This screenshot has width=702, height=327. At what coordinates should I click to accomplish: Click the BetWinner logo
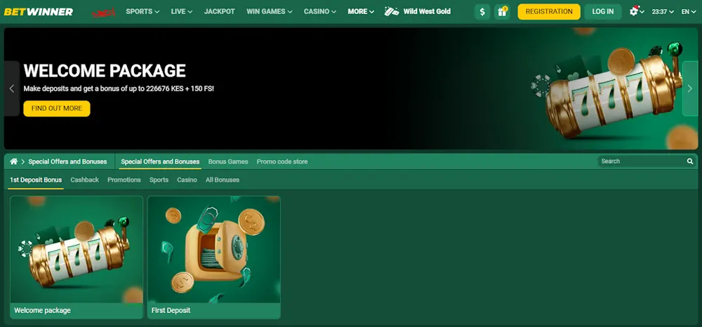tap(38, 12)
